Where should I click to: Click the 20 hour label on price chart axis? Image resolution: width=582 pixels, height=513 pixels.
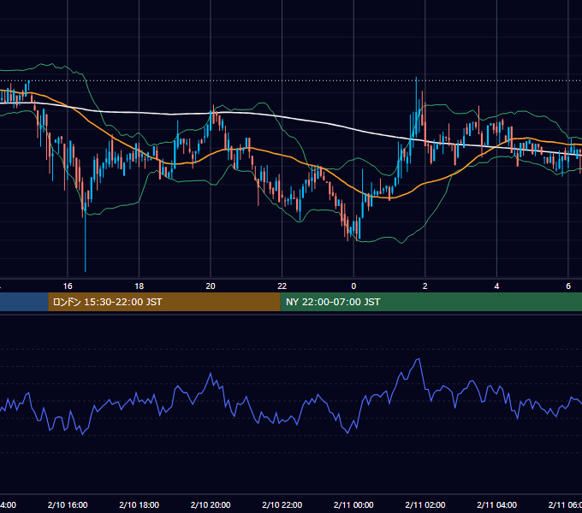click(x=211, y=286)
